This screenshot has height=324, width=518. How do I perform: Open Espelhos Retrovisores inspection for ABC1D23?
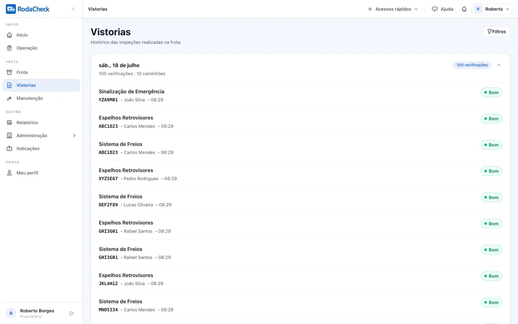(300, 121)
